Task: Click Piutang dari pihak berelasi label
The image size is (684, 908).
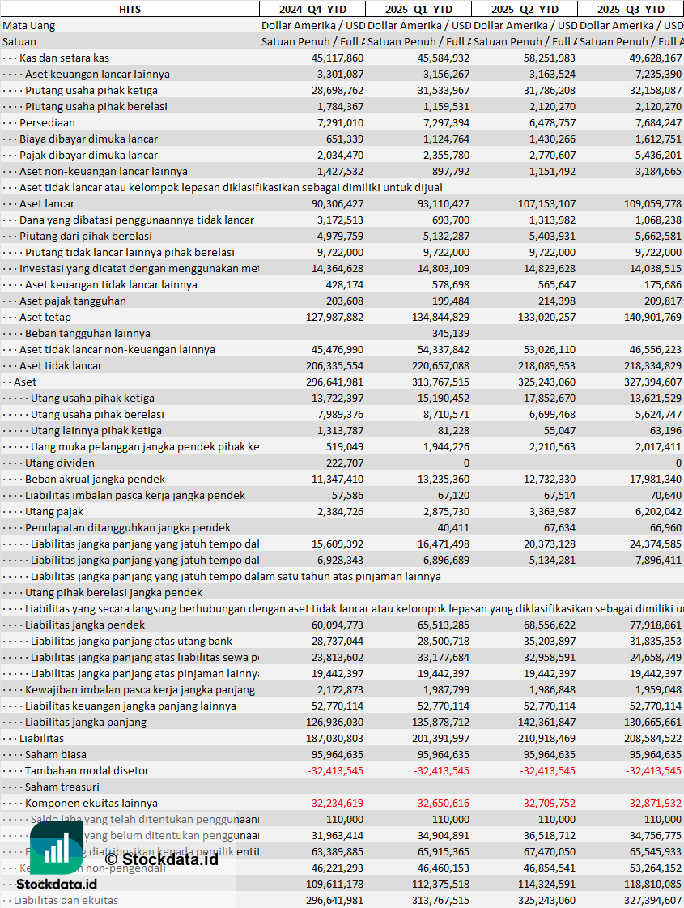Action: tap(86, 237)
